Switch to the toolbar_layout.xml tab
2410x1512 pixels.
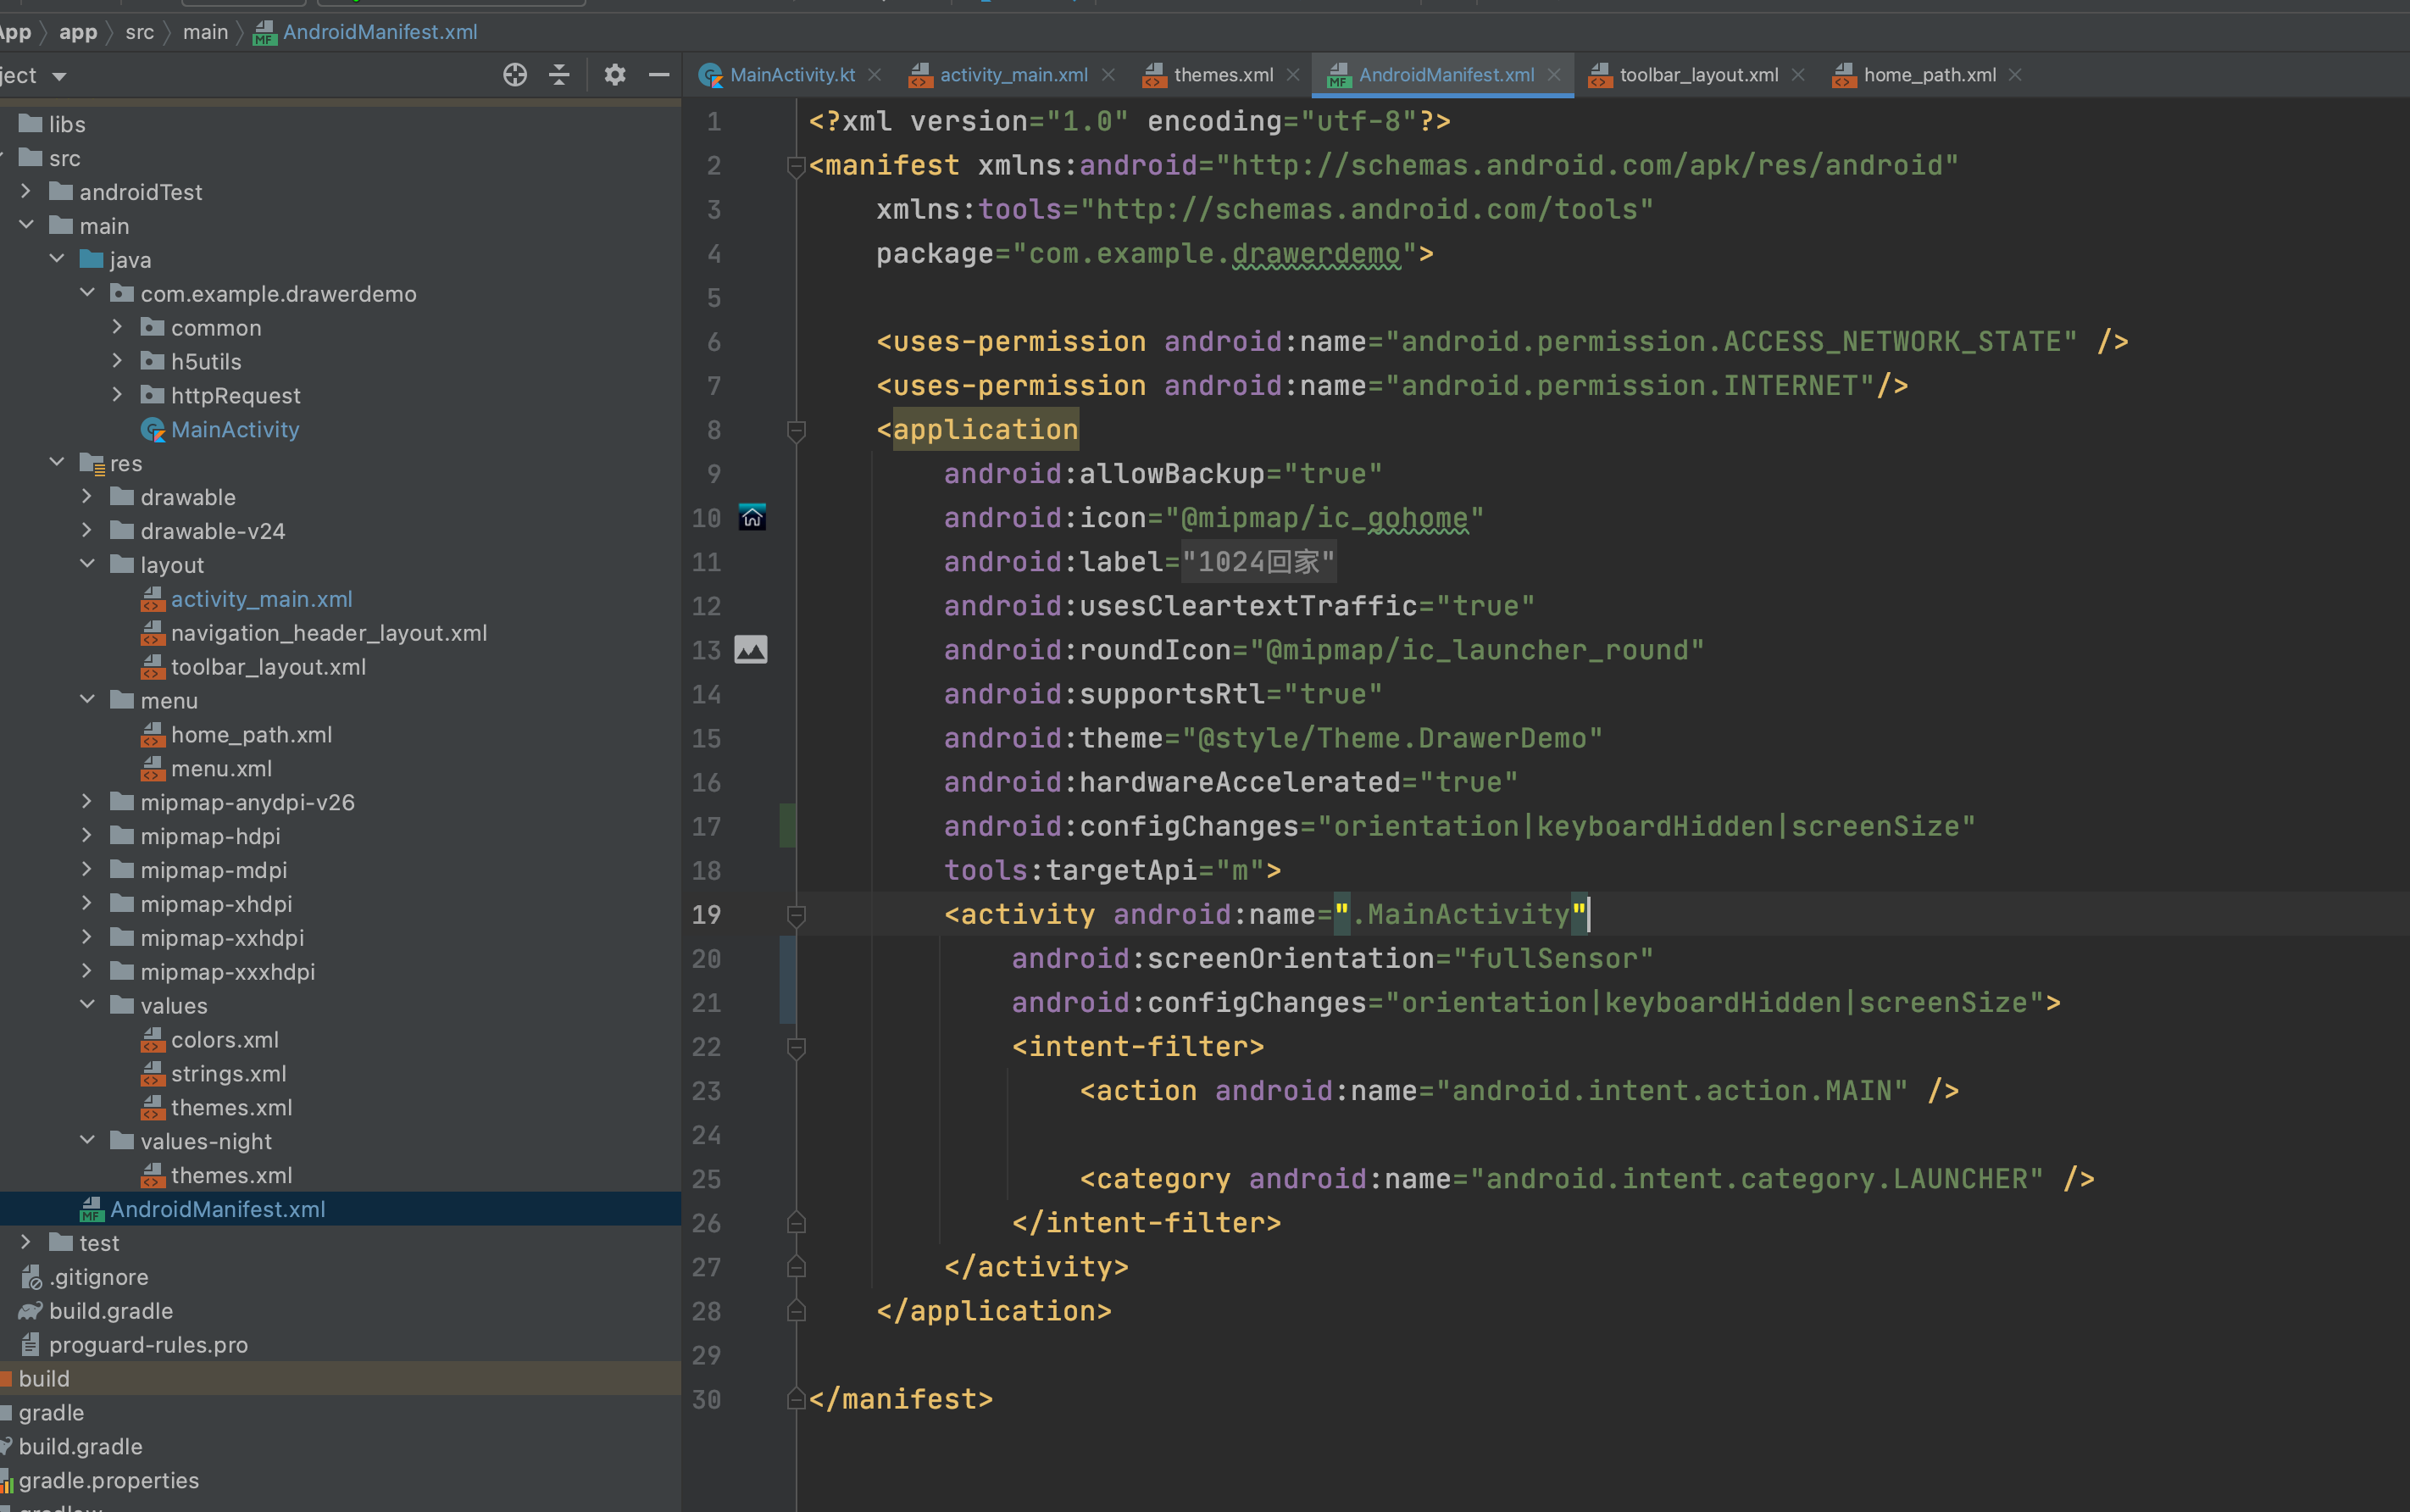(x=1697, y=75)
